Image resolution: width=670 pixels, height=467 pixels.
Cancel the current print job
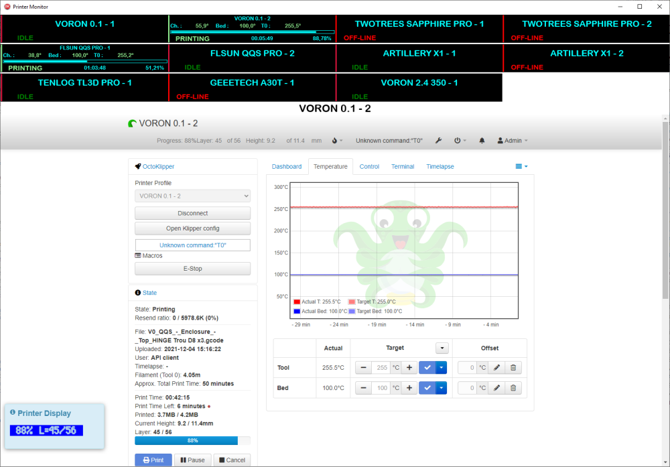232,460
